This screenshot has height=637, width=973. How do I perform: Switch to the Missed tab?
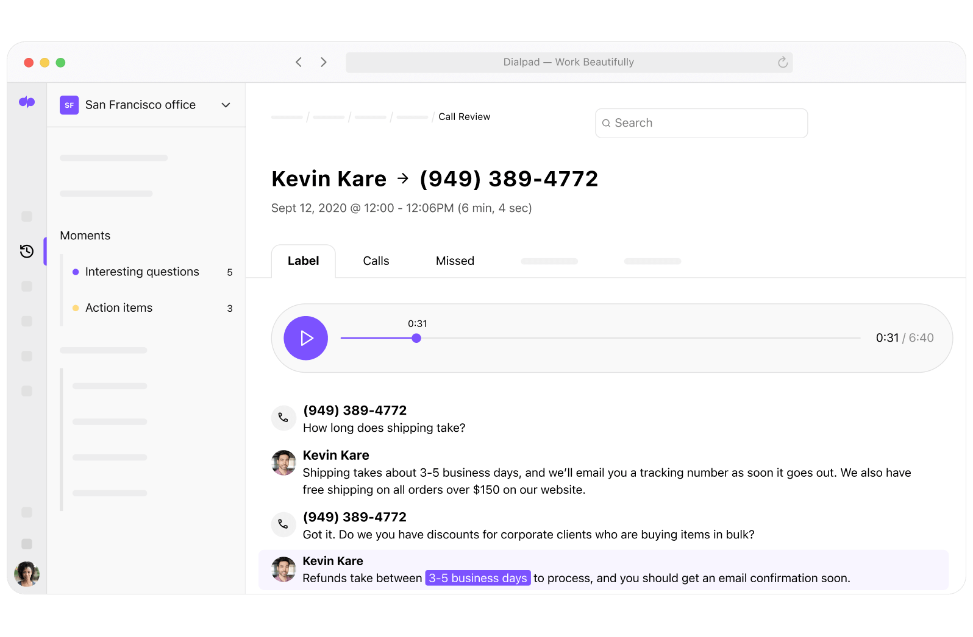455,261
